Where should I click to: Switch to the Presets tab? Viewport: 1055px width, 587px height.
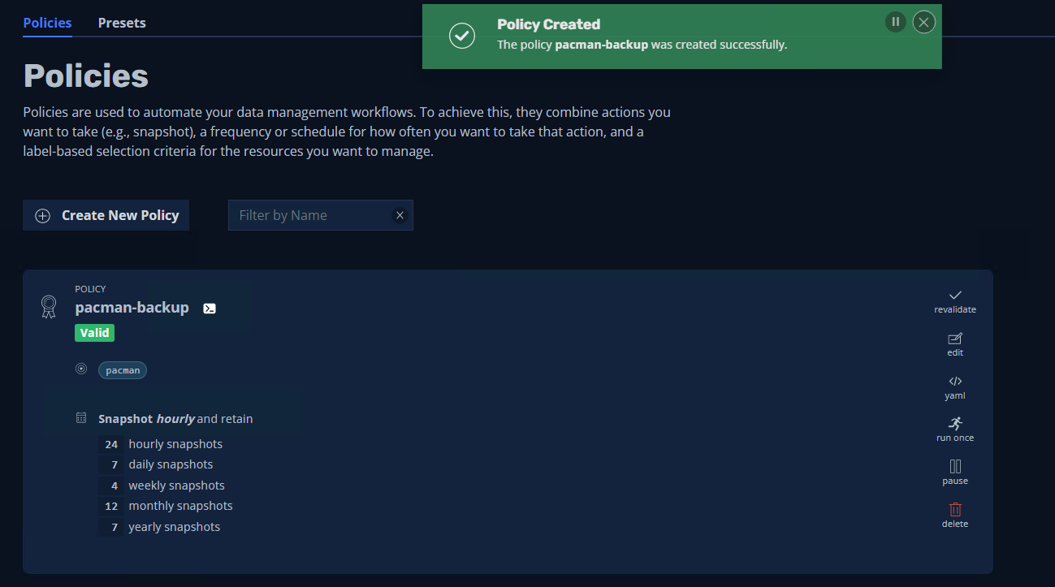click(x=122, y=23)
